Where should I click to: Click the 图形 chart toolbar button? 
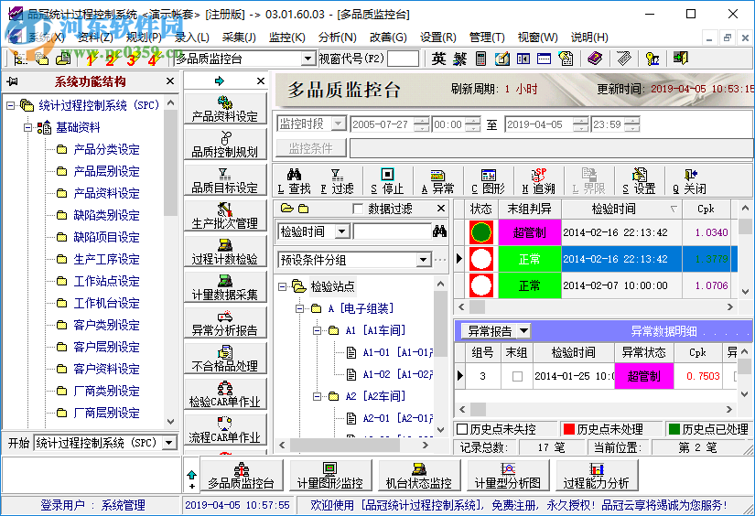click(x=489, y=181)
